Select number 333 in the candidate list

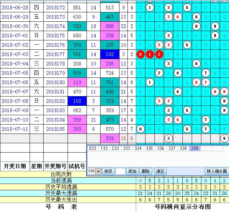pyautogui.click(x=126, y=148)
